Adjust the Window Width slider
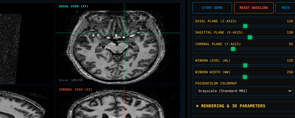The height and width of the screenshot is (118, 295). (245, 77)
